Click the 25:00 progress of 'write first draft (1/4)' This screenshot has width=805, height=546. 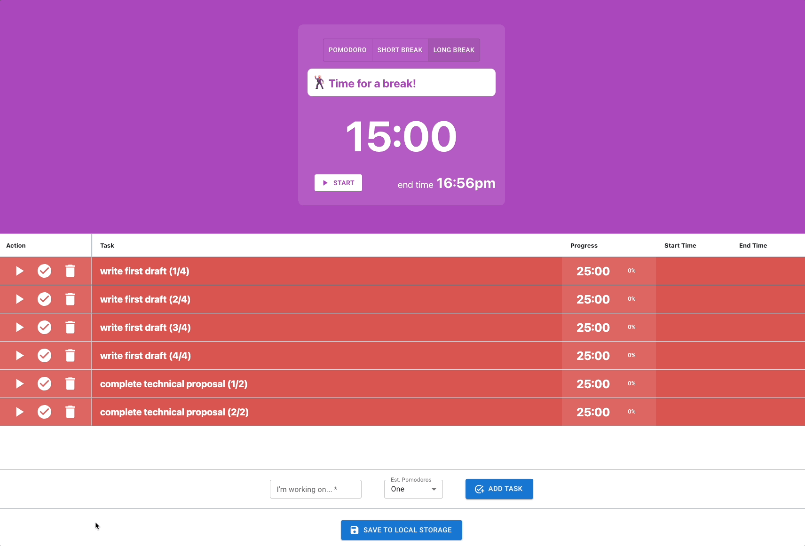pyautogui.click(x=593, y=271)
